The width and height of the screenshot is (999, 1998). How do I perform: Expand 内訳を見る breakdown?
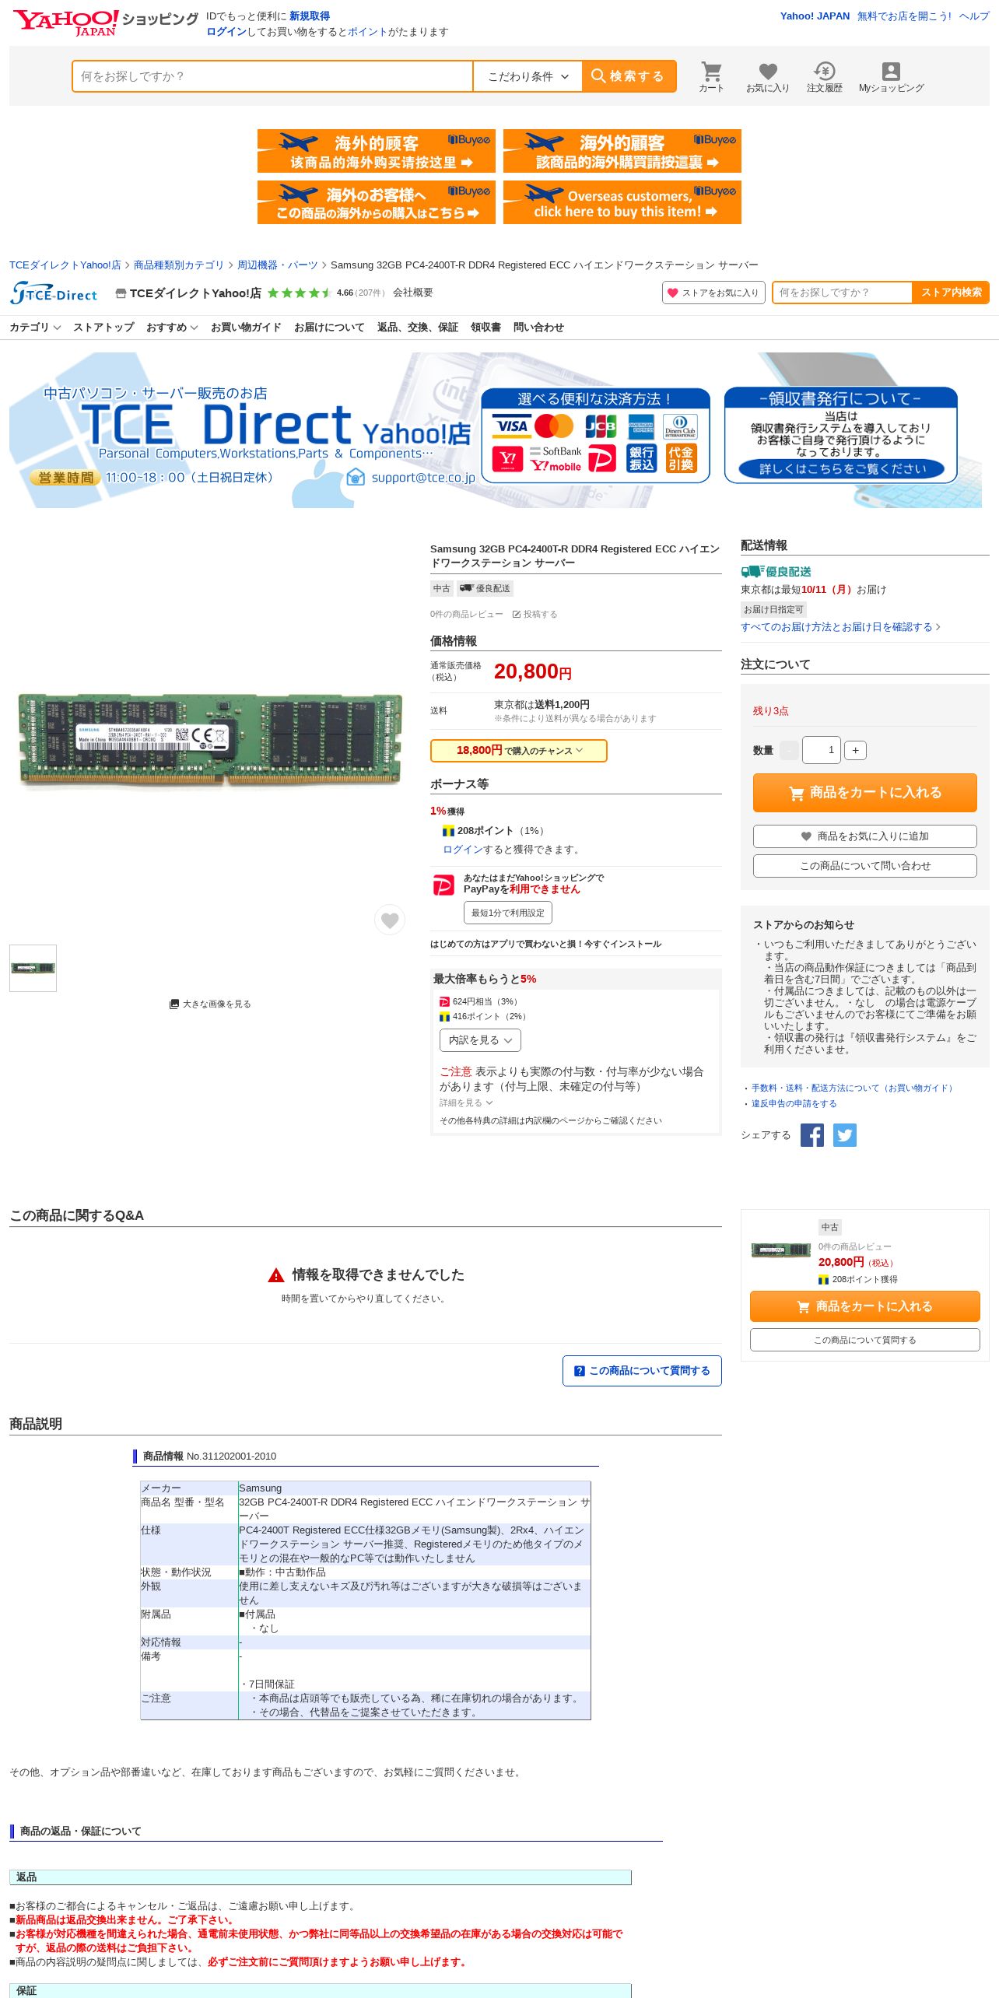pyautogui.click(x=480, y=1039)
